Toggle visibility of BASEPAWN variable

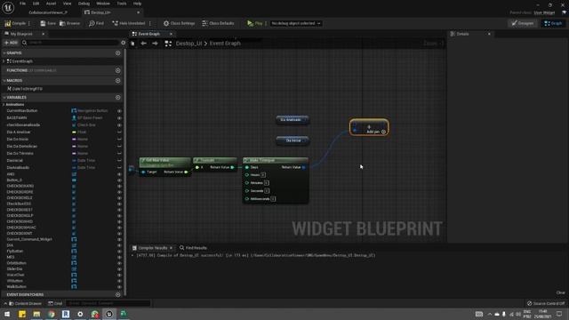point(119,118)
